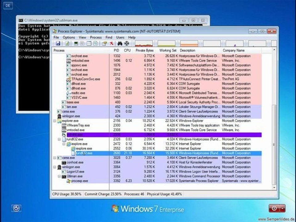This screenshot has height=222, width=296.
Task: Sort by the CPU column header
Action: tap(127, 50)
